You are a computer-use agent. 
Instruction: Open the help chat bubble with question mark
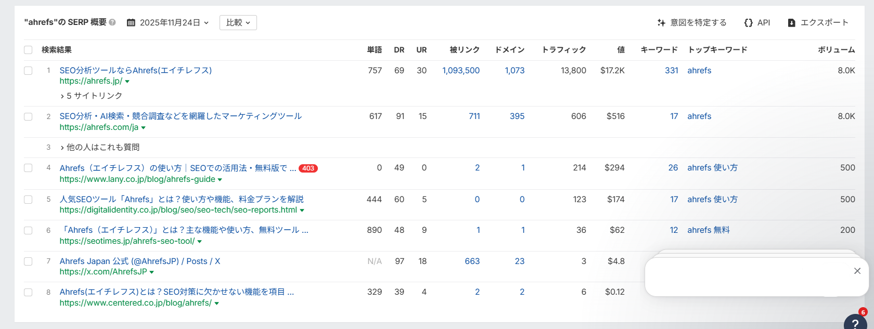pyautogui.click(x=855, y=323)
